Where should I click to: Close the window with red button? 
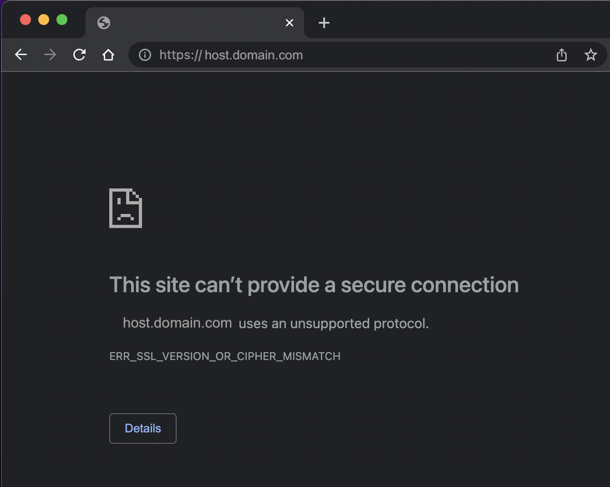click(x=25, y=20)
